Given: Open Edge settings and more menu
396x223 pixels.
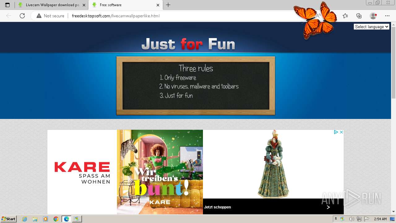Looking at the screenshot, I should (387, 16).
